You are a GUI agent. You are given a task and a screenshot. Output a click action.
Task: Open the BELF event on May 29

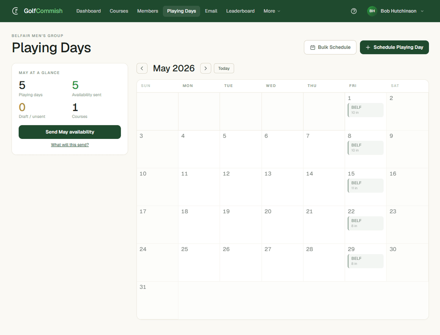point(365,261)
